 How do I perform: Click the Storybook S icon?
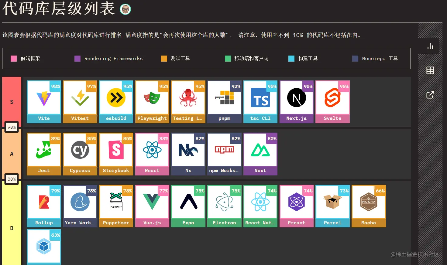tap(116, 150)
